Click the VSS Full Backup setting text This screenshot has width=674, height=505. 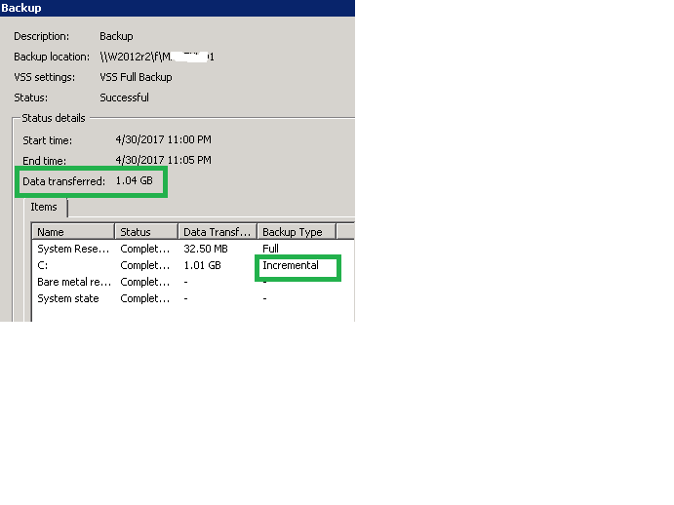tap(136, 77)
